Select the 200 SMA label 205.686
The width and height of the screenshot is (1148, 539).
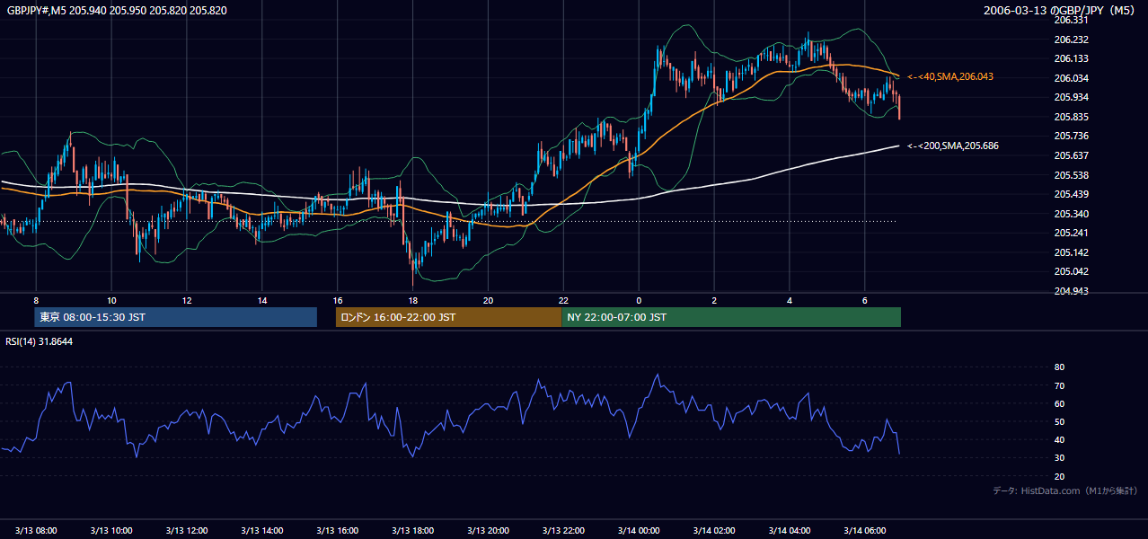953,146
